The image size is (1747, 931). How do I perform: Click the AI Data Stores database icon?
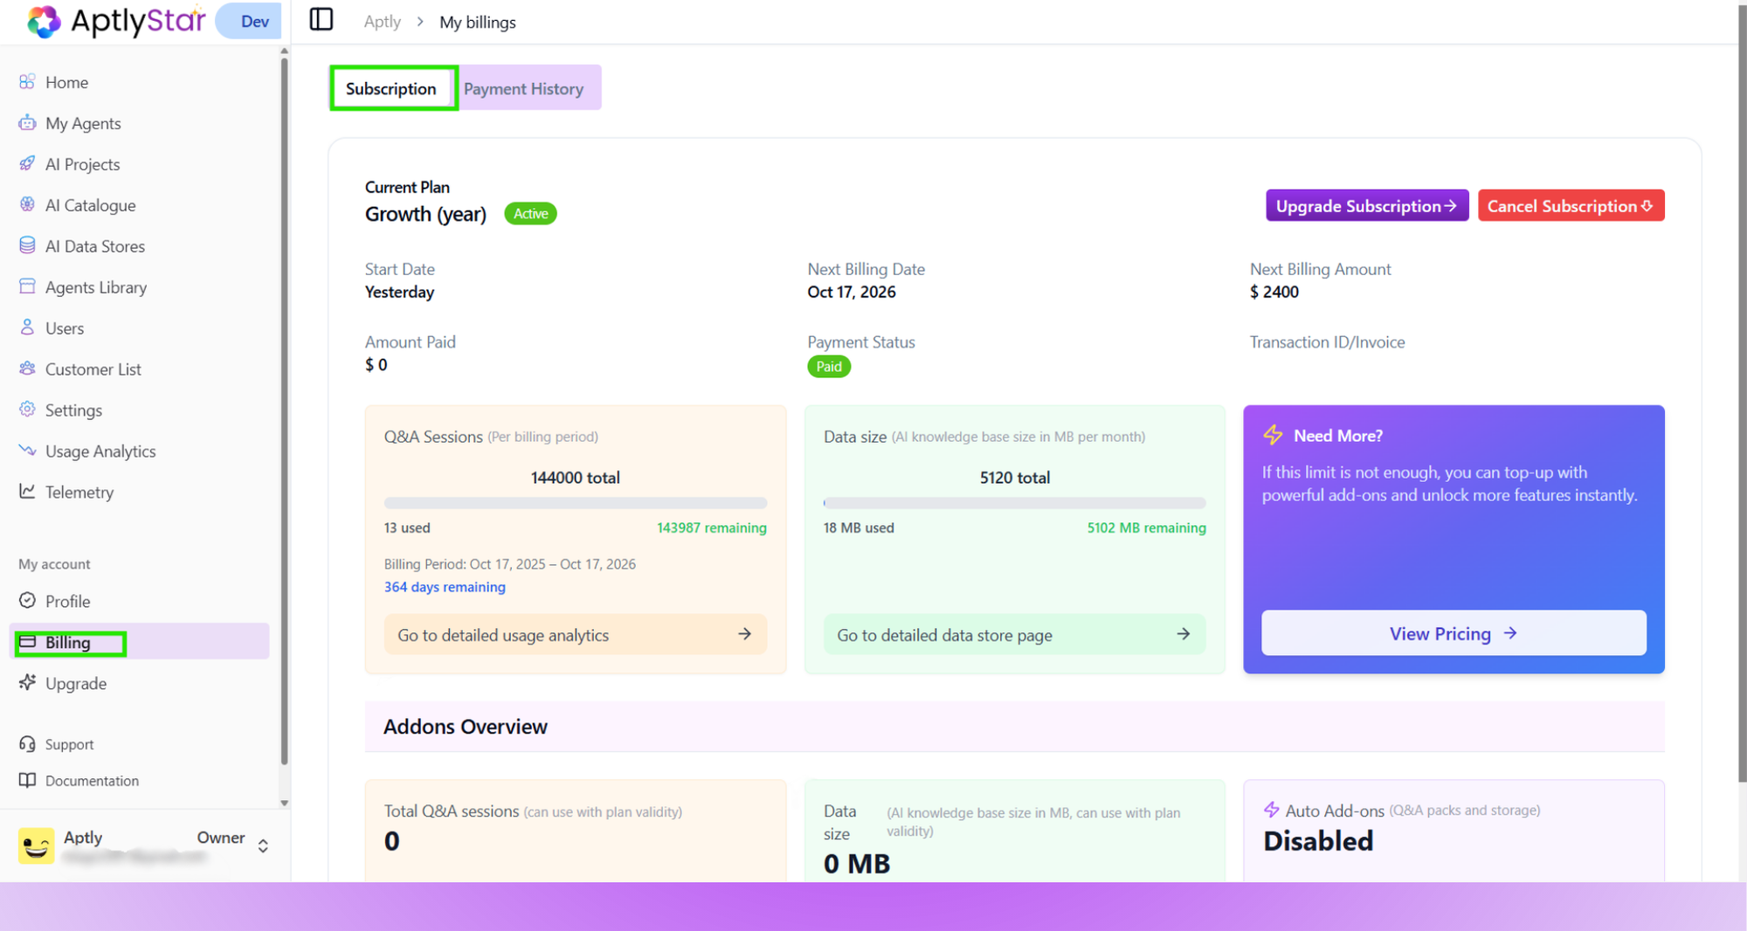click(x=28, y=245)
